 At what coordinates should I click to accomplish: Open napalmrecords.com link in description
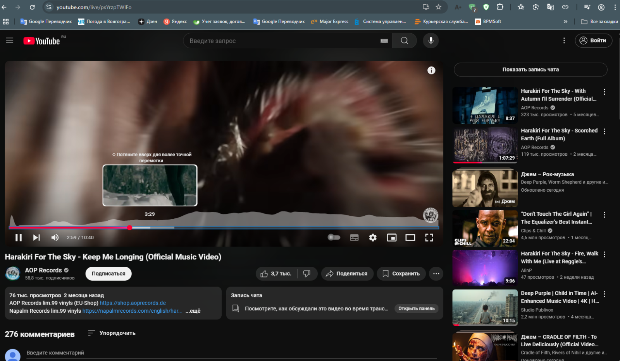132,311
